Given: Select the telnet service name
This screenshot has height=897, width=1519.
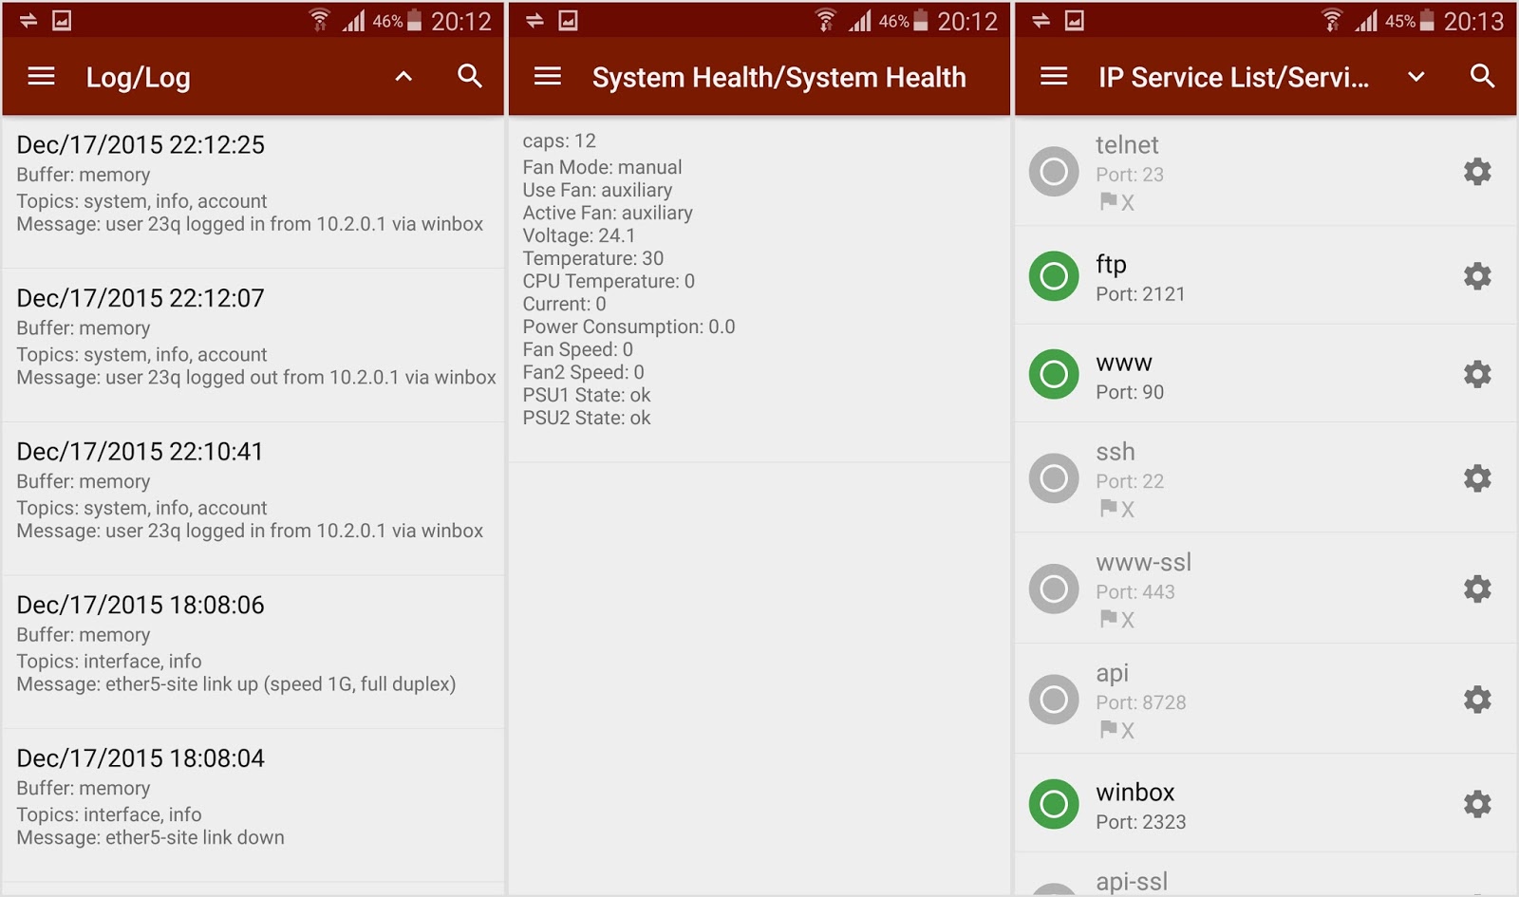Looking at the screenshot, I should click(1127, 145).
